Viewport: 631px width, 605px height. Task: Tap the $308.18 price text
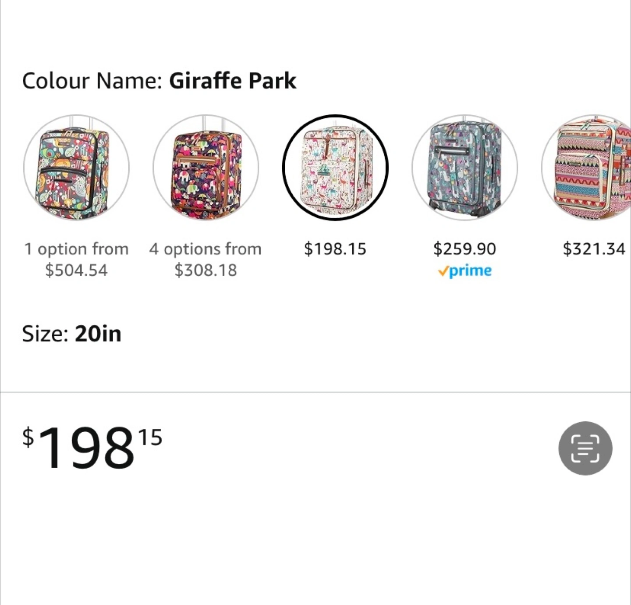206,270
